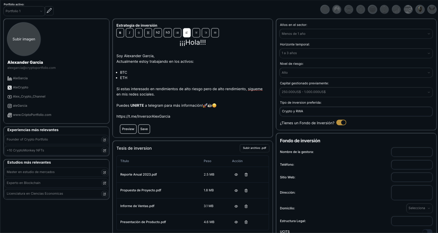Justify the strategy text
This screenshot has width=438, height=233.
(215, 33)
